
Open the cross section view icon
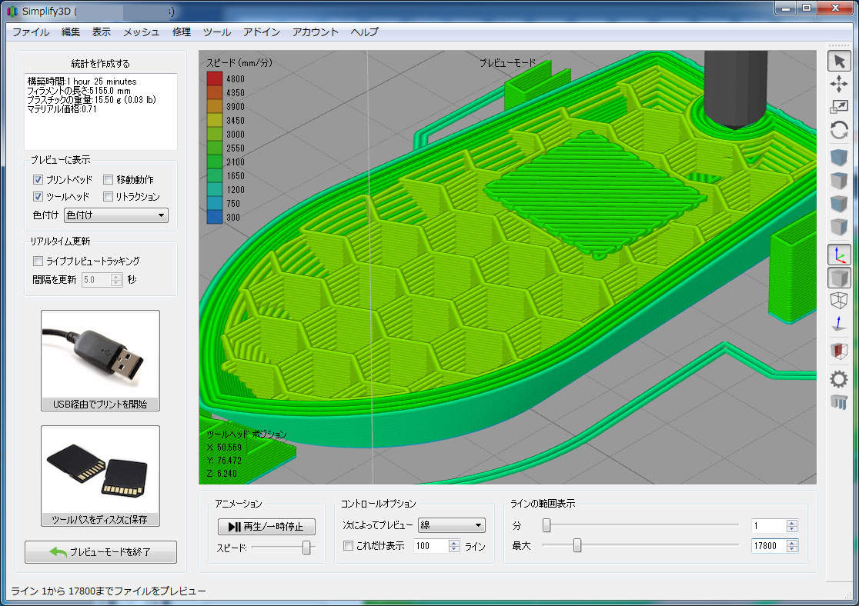tap(839, 351)
